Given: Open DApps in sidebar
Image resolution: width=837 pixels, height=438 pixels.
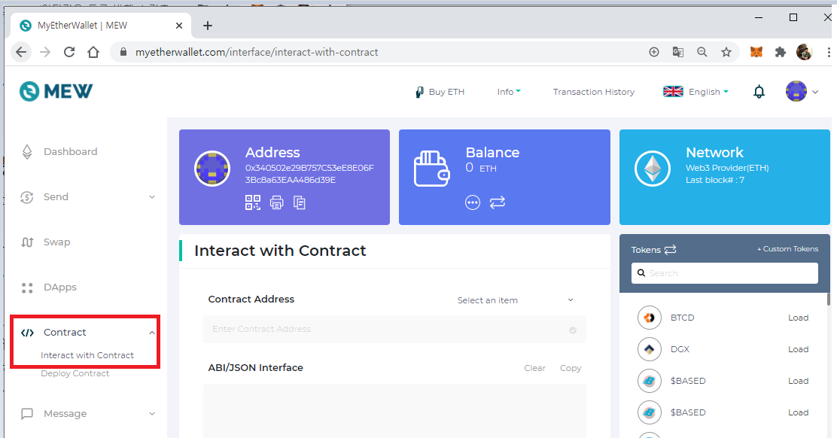Looking at the screenshot, I should tap(59, 287).
